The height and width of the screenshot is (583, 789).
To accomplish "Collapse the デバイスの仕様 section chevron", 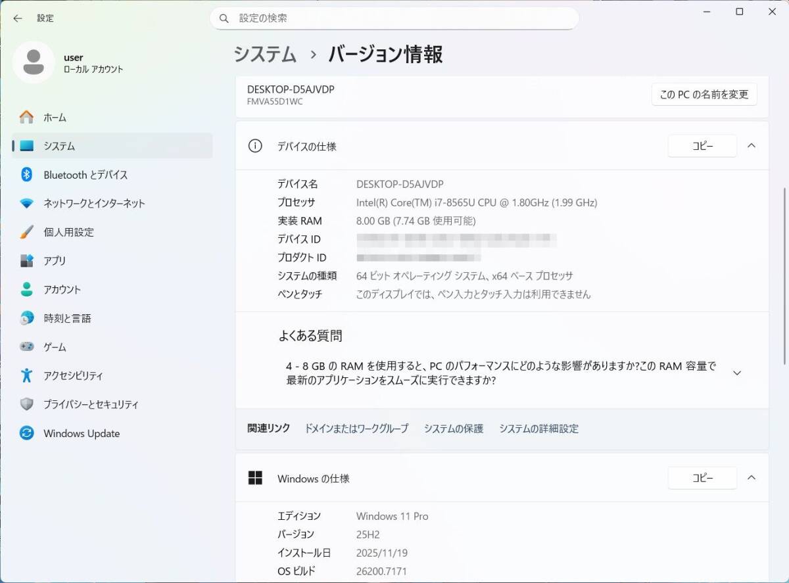I will (752, 146).
